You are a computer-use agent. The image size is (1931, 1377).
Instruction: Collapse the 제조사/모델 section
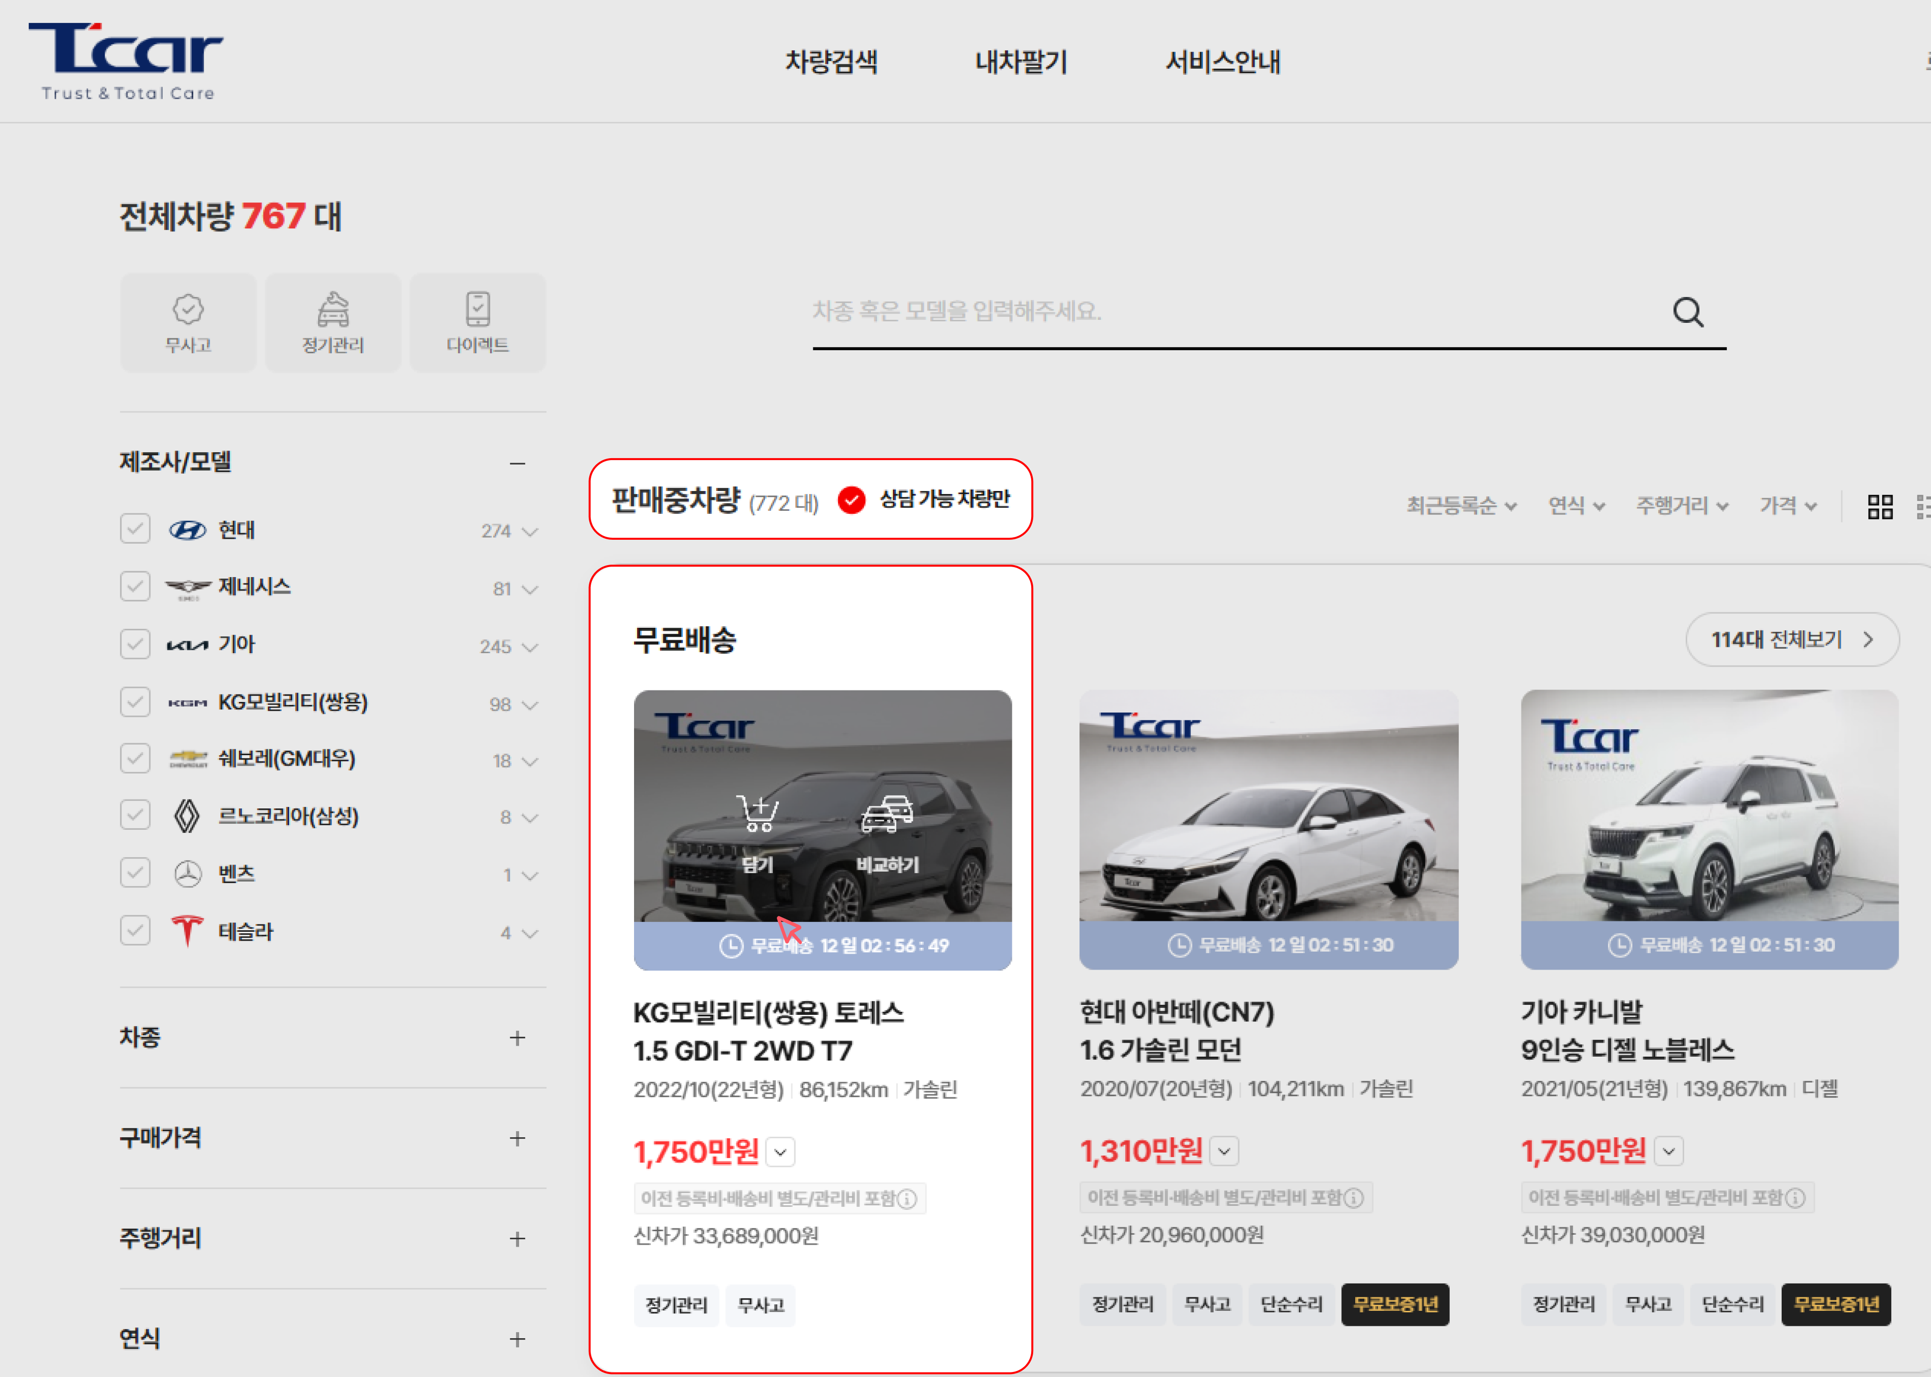coord(517,464)
